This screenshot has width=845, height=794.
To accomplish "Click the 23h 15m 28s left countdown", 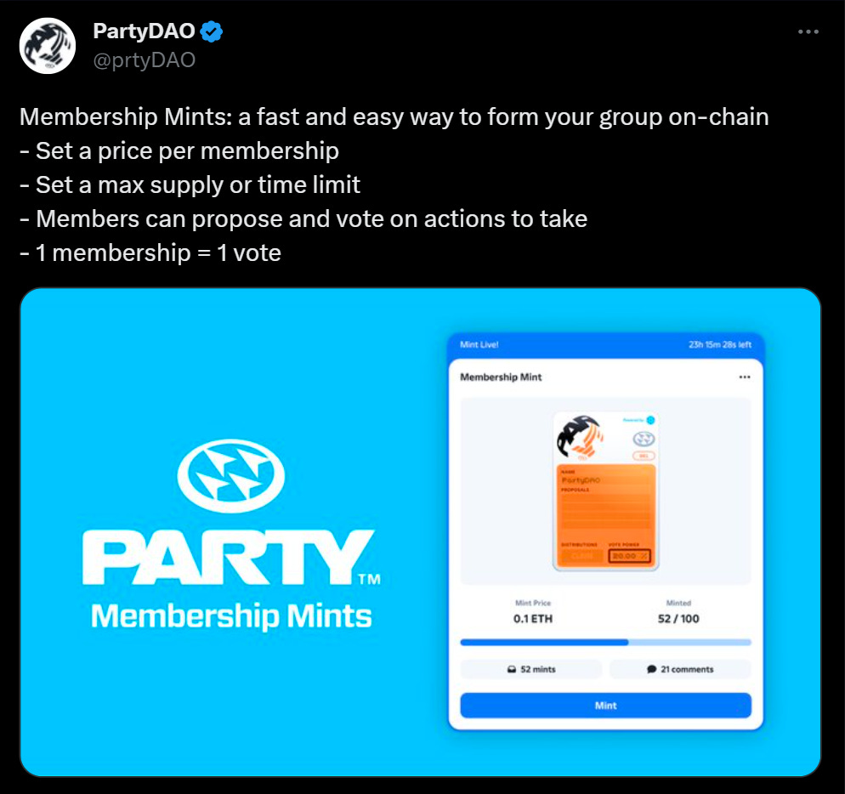I will click(x=719, y=345).
